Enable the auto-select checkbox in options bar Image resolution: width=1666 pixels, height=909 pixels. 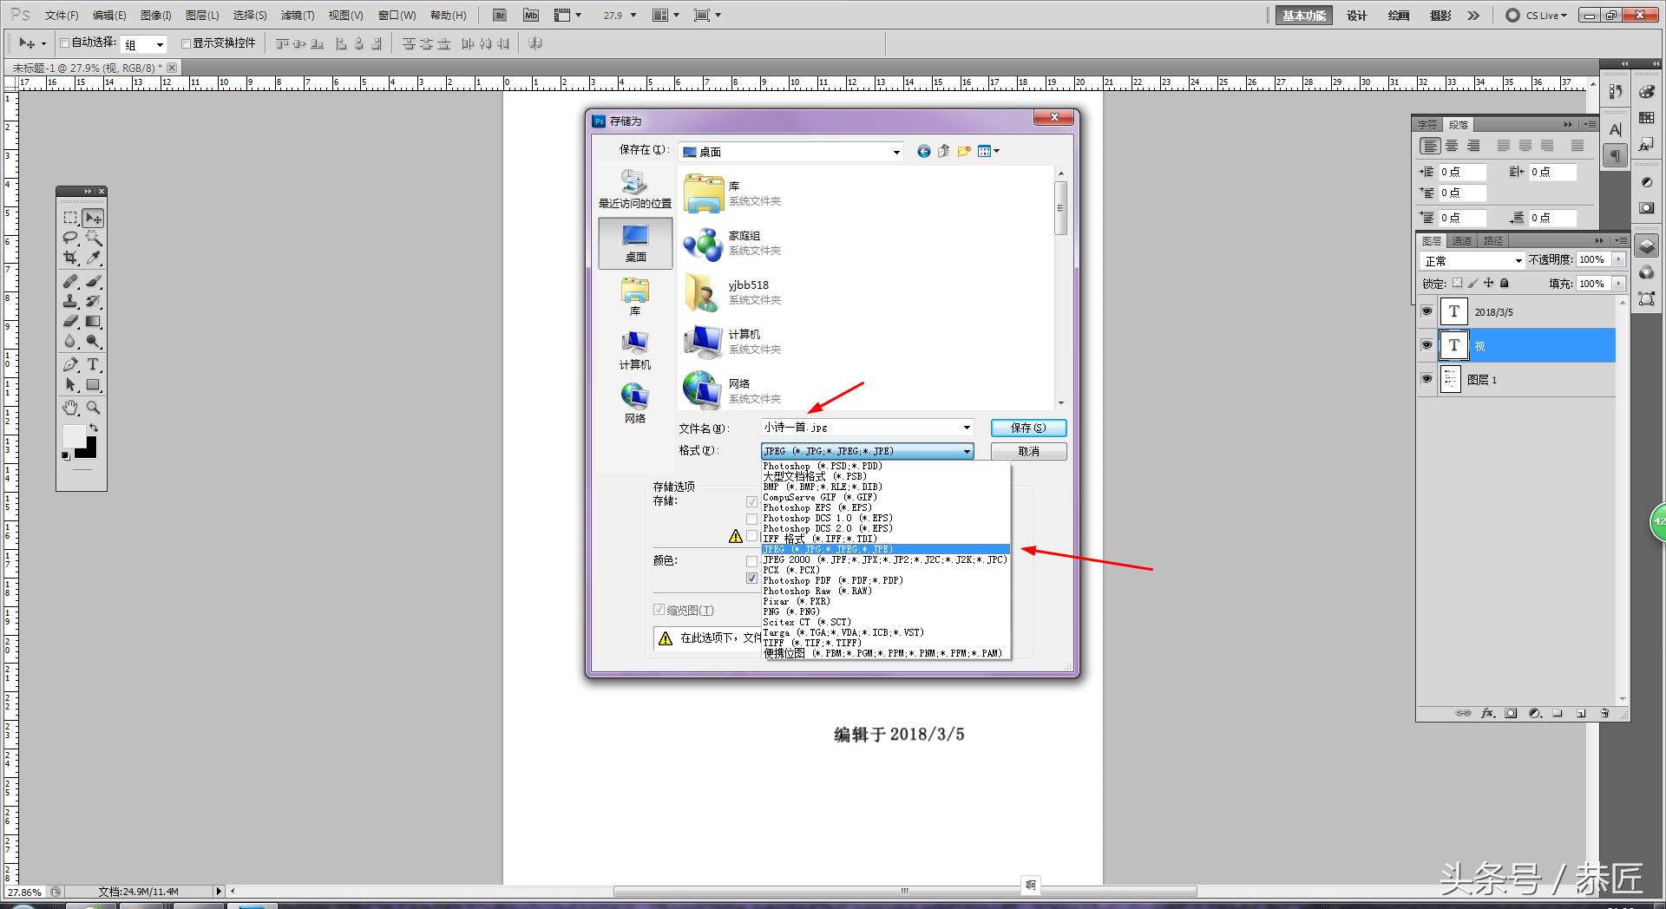65,43
